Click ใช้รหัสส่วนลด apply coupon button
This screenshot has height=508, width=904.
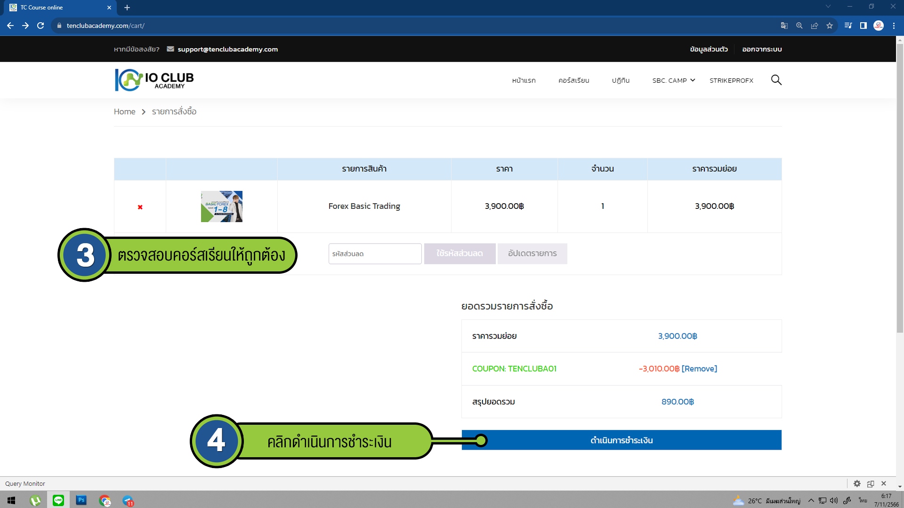tap(460, 254)
